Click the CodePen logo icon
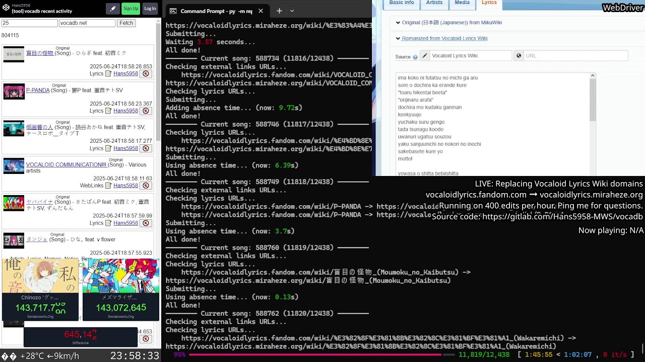Image resolution: width=645 pixels, height=362 pixels. click(6, 8)
